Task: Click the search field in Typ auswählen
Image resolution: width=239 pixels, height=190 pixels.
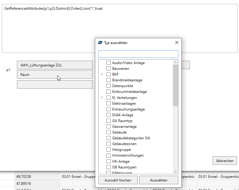Action: click(x=138, y=54)
